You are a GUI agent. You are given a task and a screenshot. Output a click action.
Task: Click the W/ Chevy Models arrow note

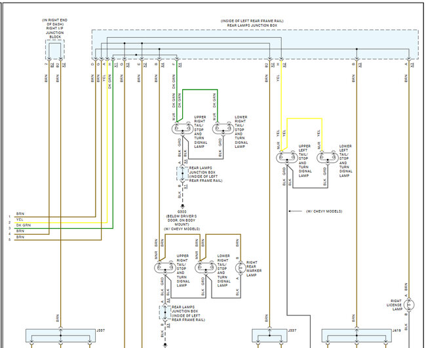[315, 211]
